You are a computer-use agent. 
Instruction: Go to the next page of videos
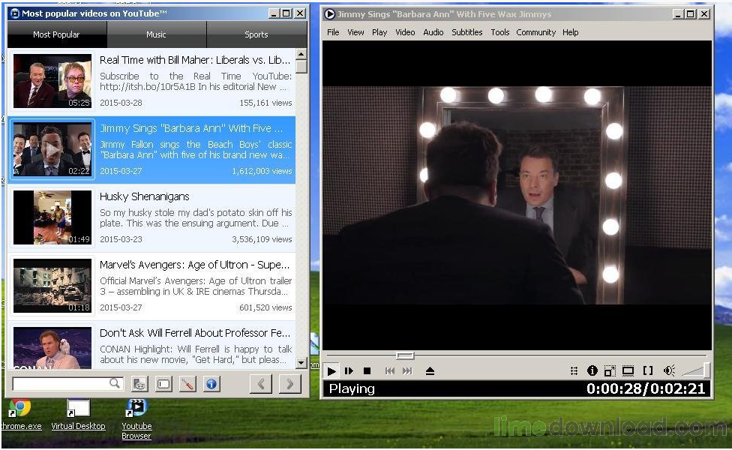point(290,384)
